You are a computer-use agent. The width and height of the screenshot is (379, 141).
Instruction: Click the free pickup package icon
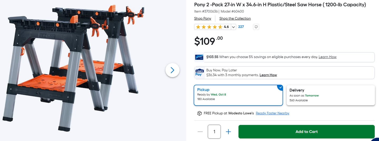(199, 113)
